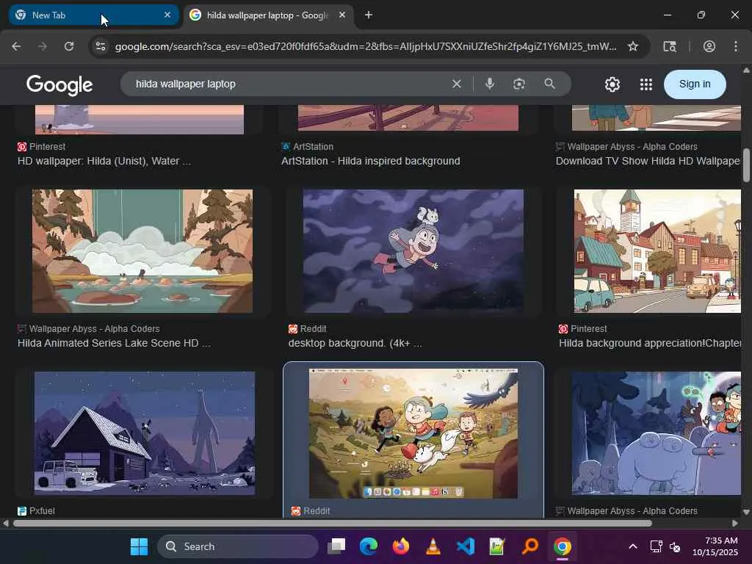Click the vertical scrollbar thumb

coord(746,165)
